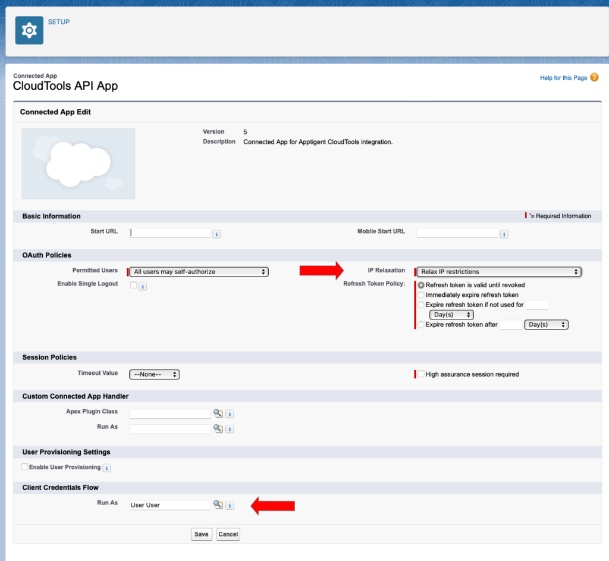Click the User Provisioning Settings section header
Screen dimensions: 609x561
[66, 452]
